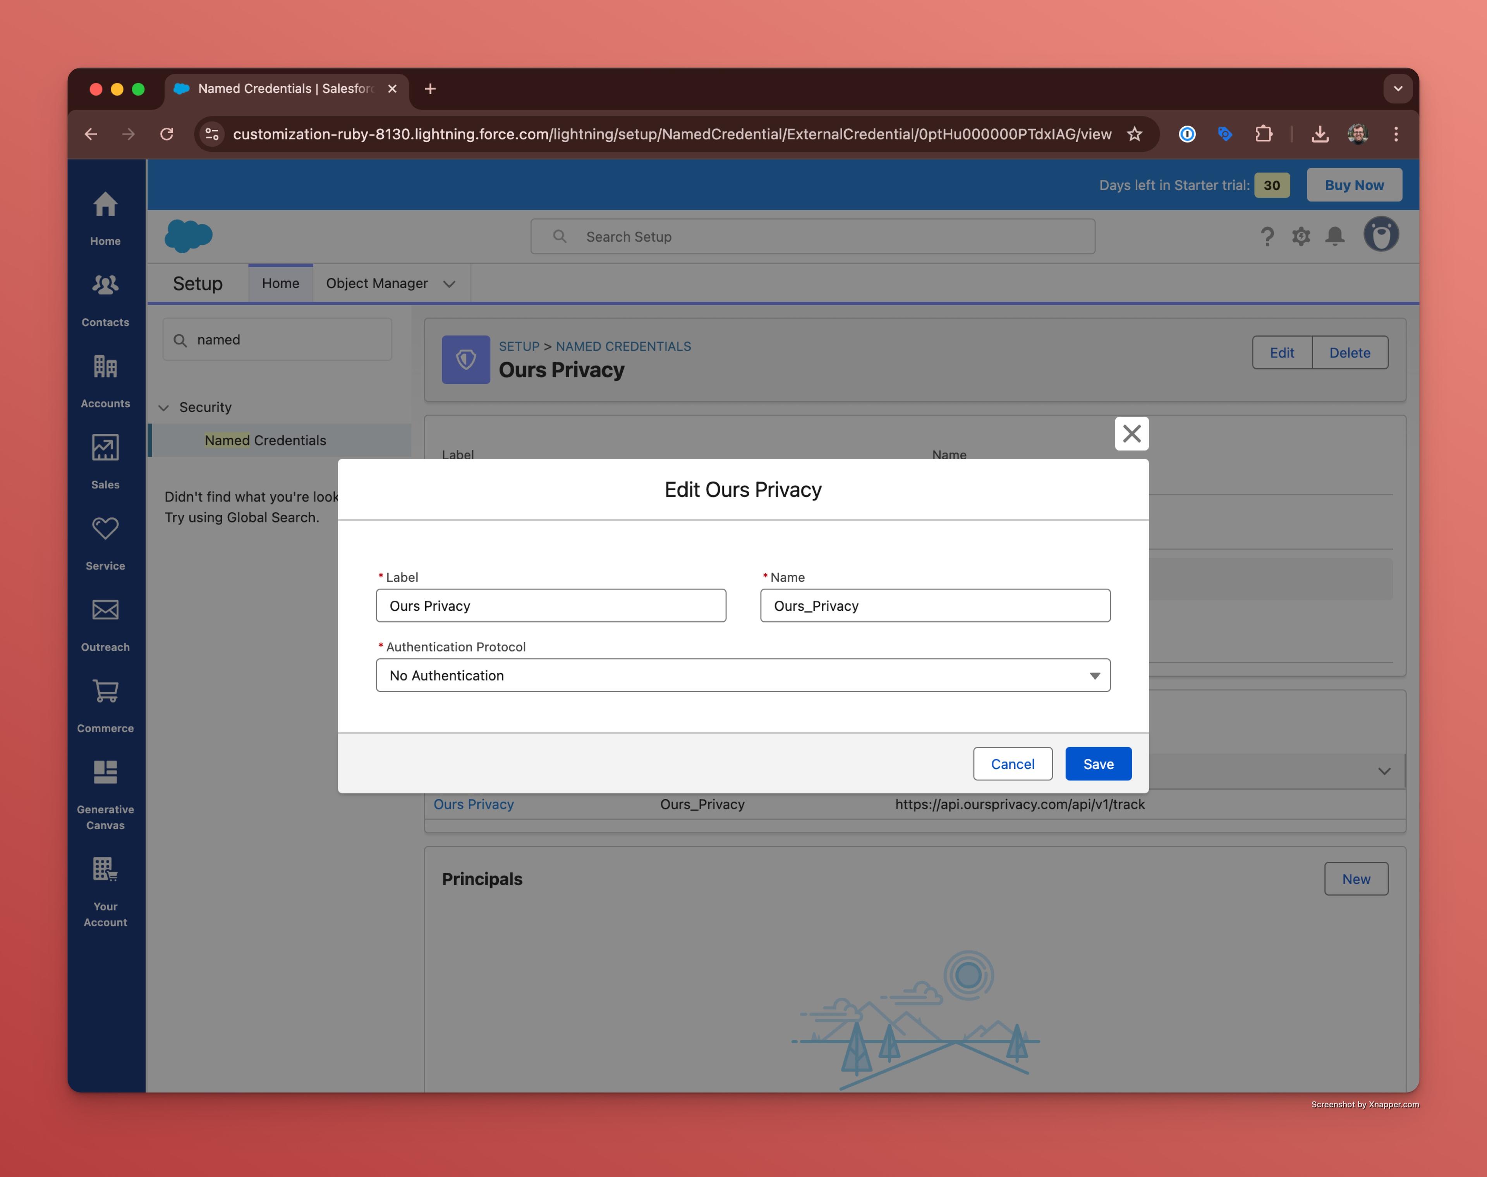
Task: Collapse the Security tree section
Action: [164, 407]
